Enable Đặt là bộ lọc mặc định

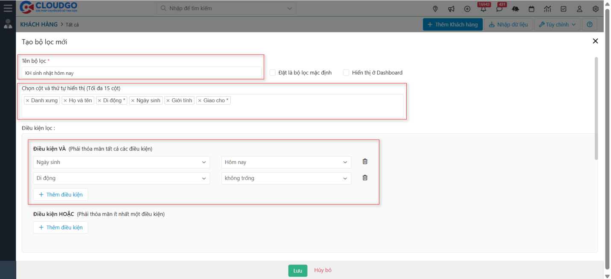point(273,73)
